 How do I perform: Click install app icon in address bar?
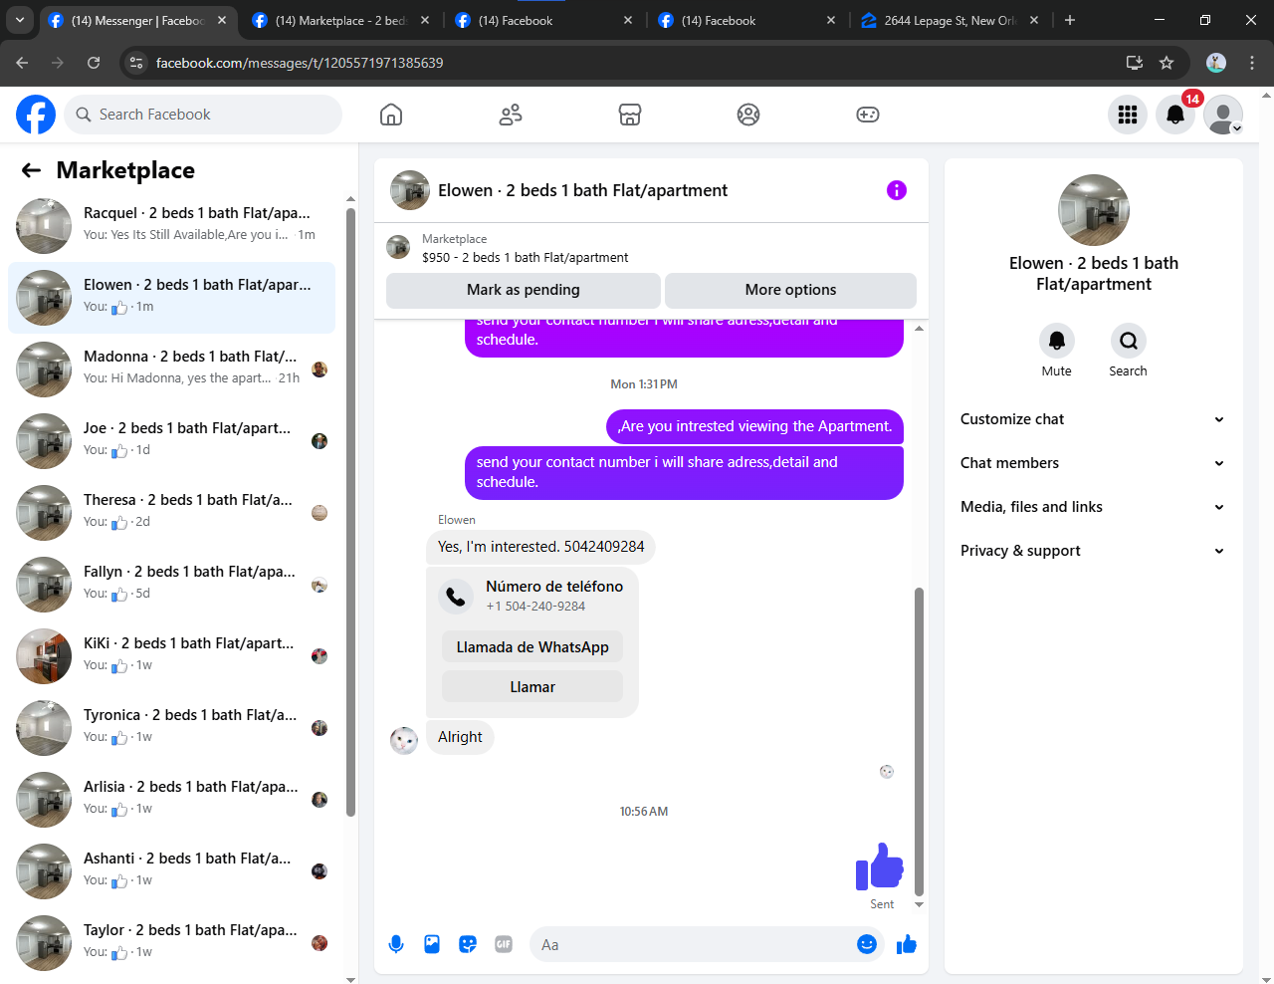tap(1134, 63)
